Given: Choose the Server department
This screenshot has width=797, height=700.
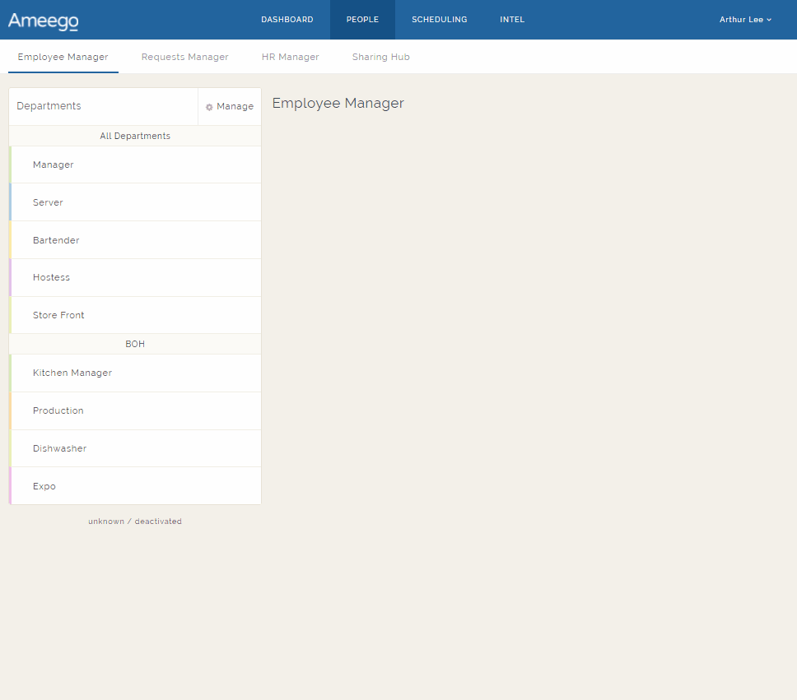Looking at the screenshot, I should 48,202.
